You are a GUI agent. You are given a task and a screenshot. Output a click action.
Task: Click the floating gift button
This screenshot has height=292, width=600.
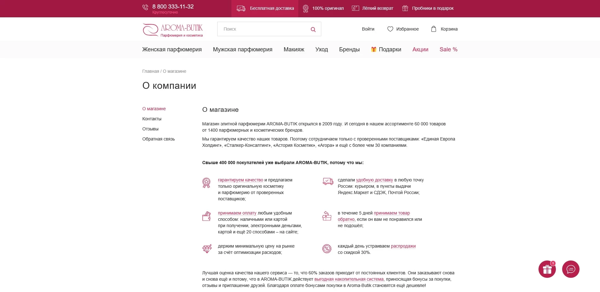click(x=547, y=269)
